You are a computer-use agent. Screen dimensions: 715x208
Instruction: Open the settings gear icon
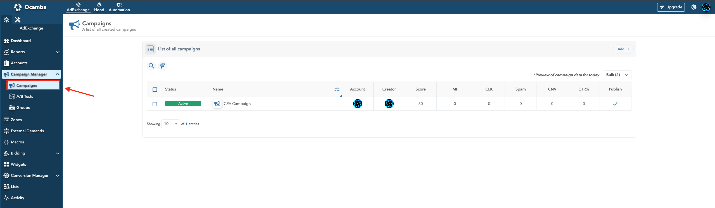(693, 7)
